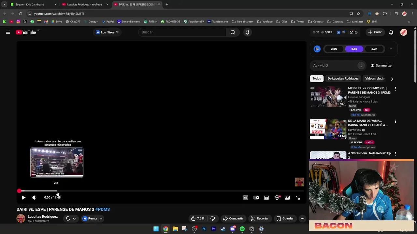The image size is (417, 234).
Task: Seek the video progress bar
Action: (161, 191)
